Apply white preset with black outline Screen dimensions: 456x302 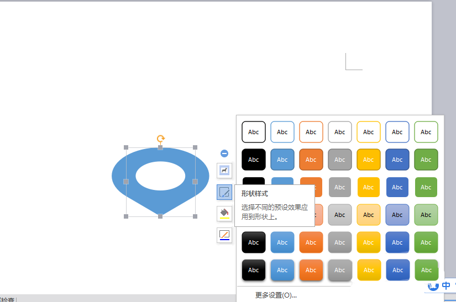(254, 132)
